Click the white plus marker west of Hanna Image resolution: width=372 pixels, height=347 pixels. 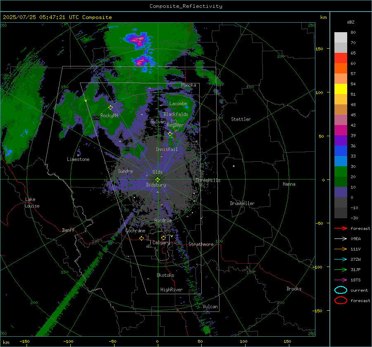[234, 166]
